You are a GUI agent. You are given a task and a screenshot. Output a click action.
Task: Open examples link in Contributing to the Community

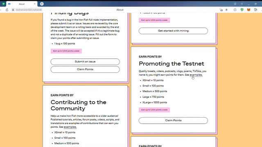coord(70,127)
